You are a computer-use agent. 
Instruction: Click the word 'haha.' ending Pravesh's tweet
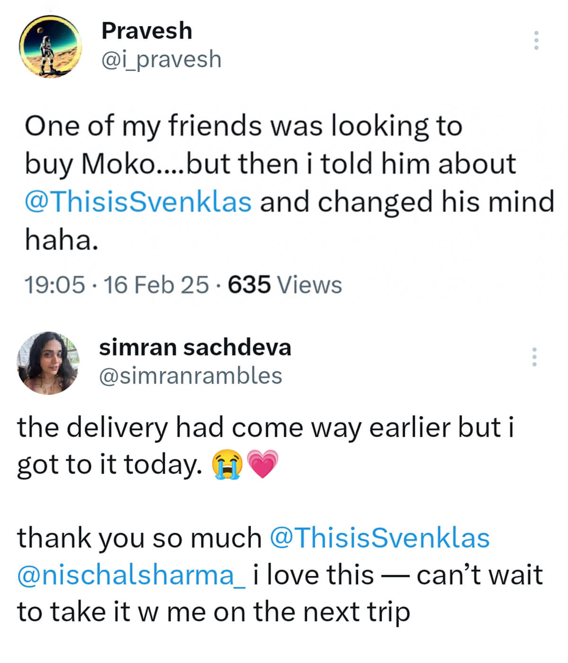tap(62, 240)
